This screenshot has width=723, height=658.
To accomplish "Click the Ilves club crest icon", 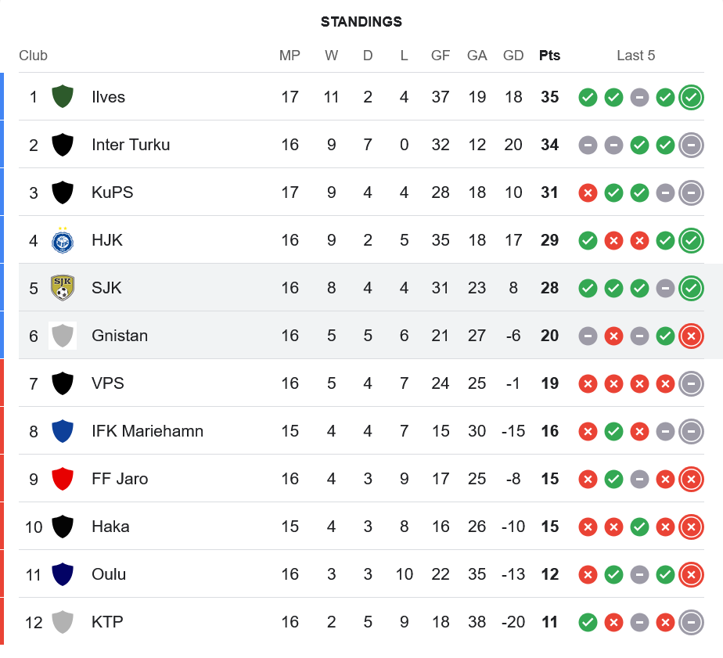I will click(63, 97).
